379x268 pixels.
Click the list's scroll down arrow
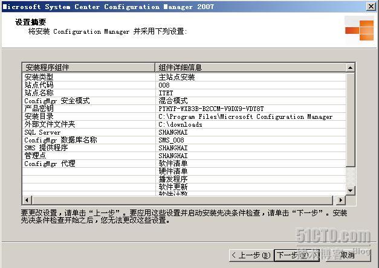350,191
